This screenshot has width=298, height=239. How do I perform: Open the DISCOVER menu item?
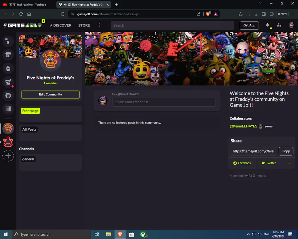click(x=61, y=25)
